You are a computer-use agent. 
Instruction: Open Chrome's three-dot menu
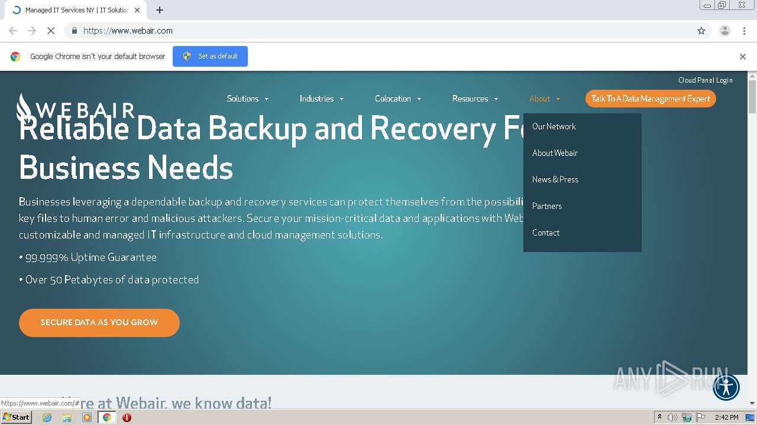click(744, 31)
